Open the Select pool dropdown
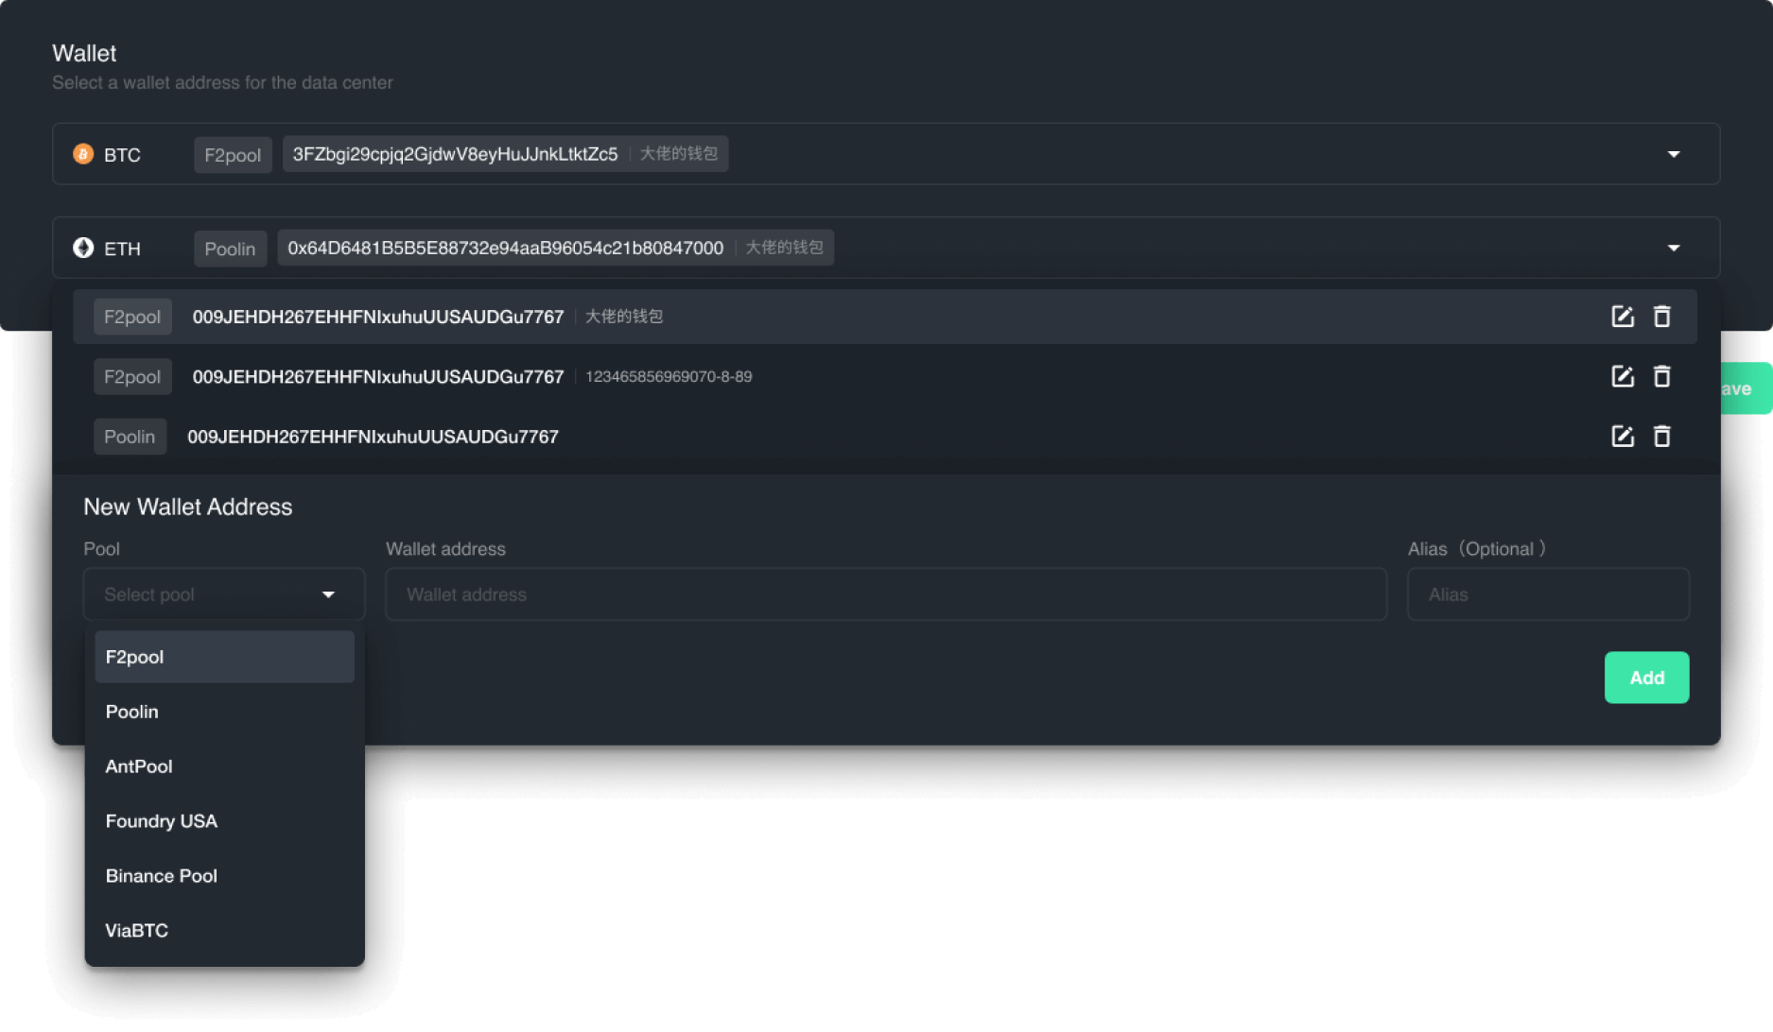Screen dimensions: 1773x1032 pyautogui.click(x=224, y=594)
